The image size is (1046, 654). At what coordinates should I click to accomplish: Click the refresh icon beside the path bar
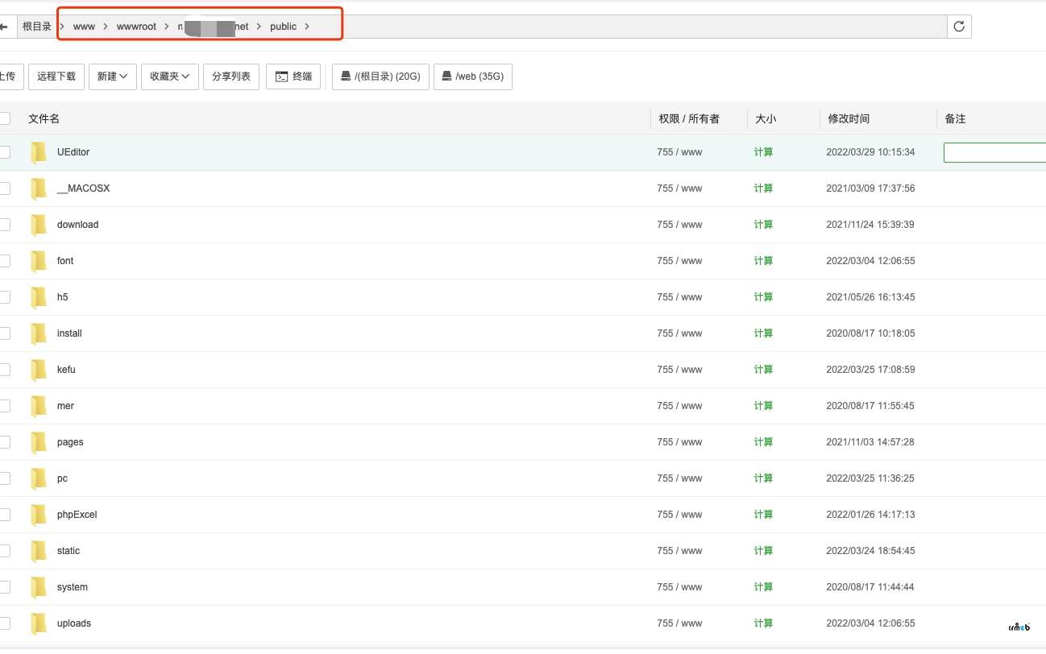959,27
